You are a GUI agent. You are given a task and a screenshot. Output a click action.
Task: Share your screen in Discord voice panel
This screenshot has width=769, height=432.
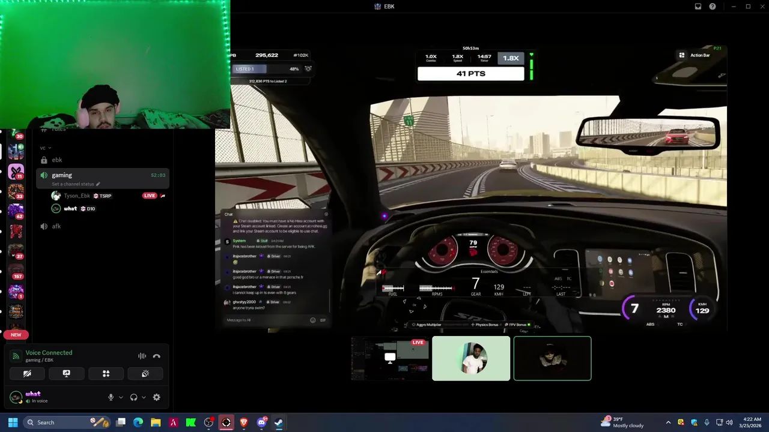coord(67,373)
